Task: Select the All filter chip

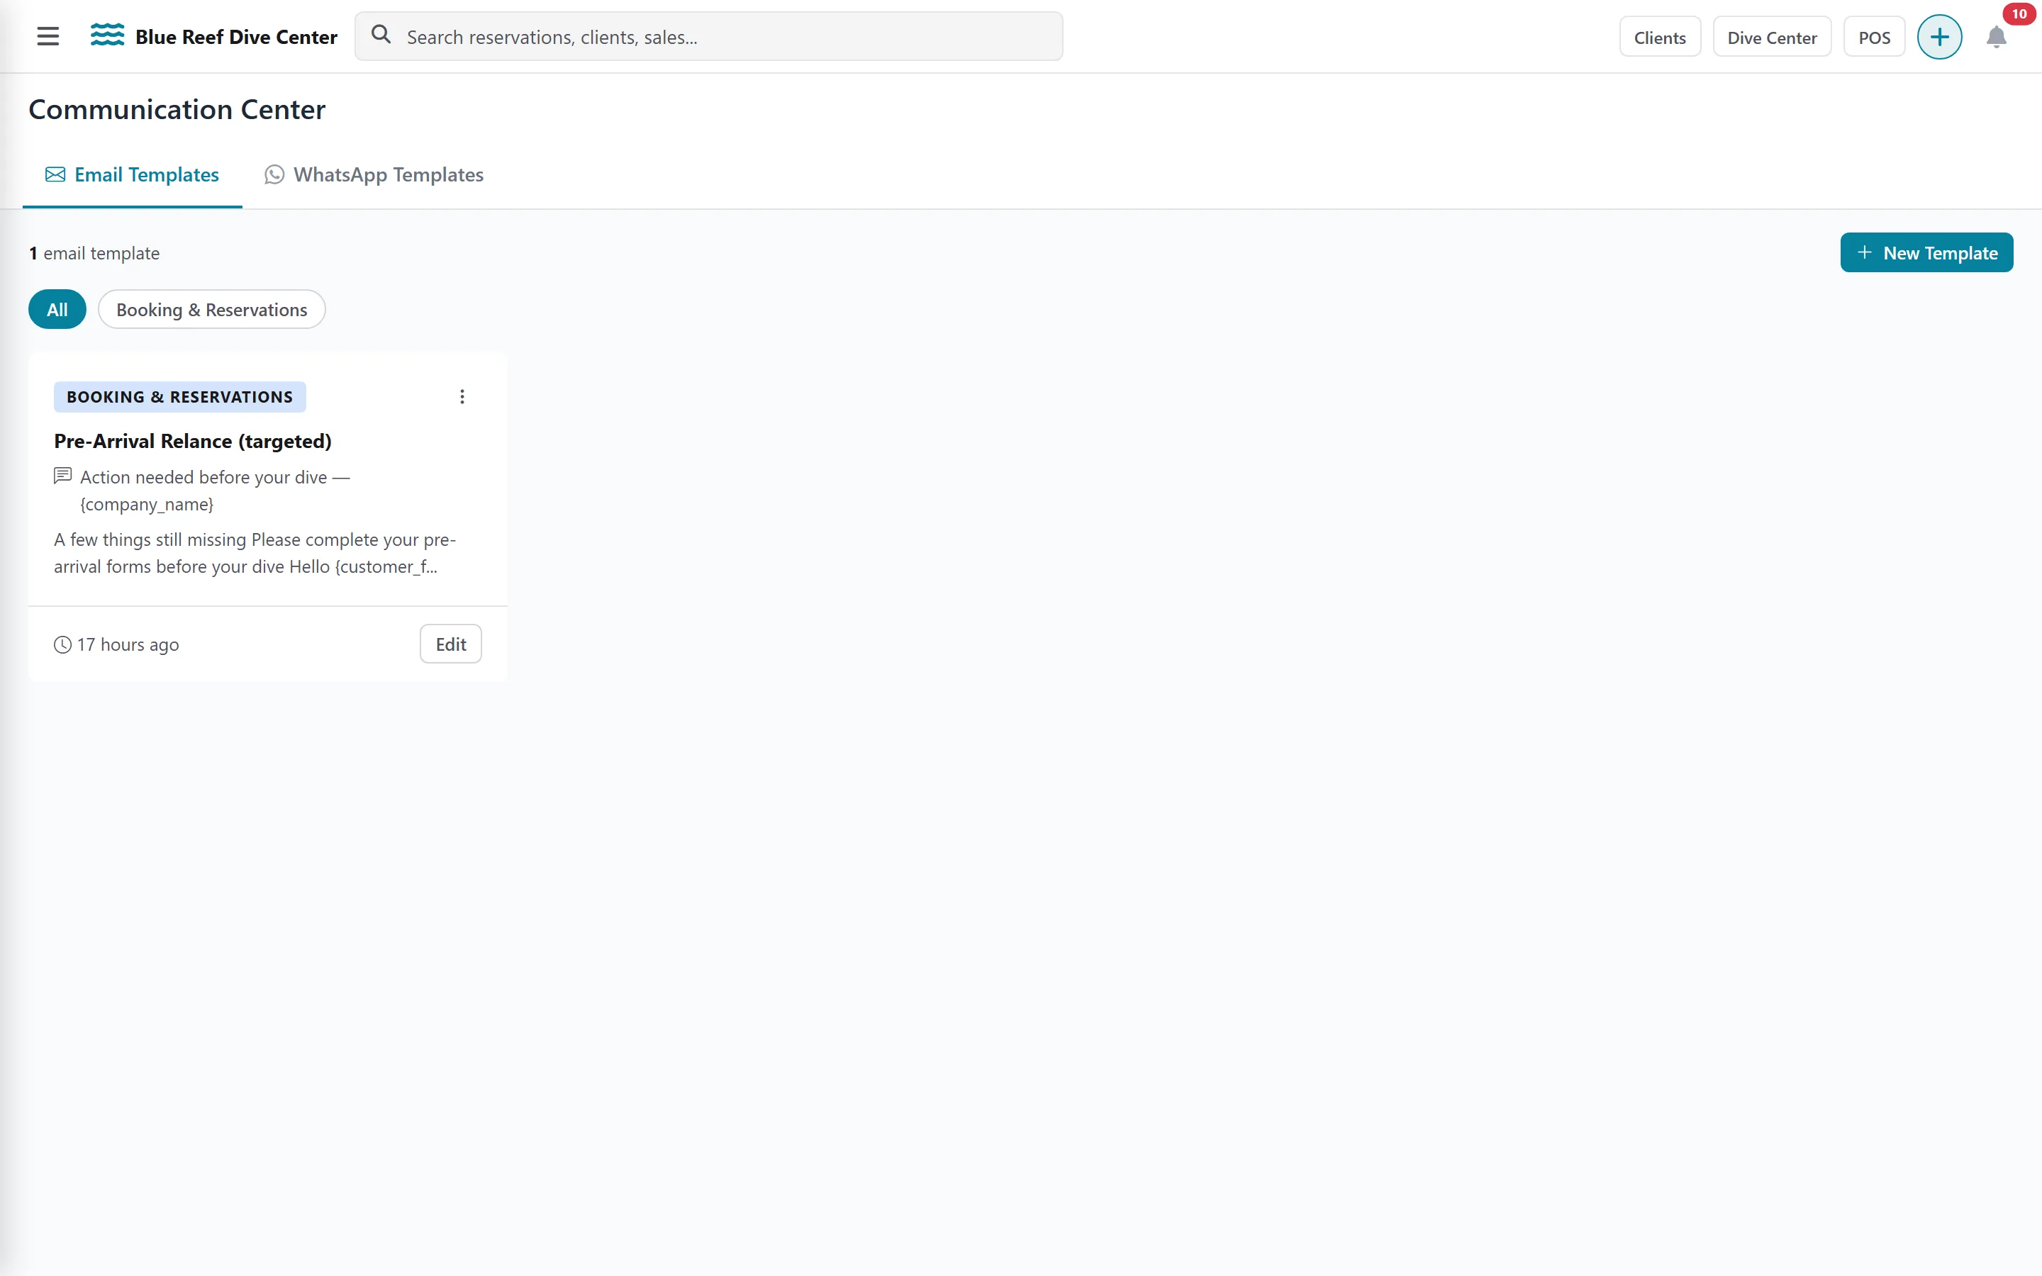Action: coord(57,310)
